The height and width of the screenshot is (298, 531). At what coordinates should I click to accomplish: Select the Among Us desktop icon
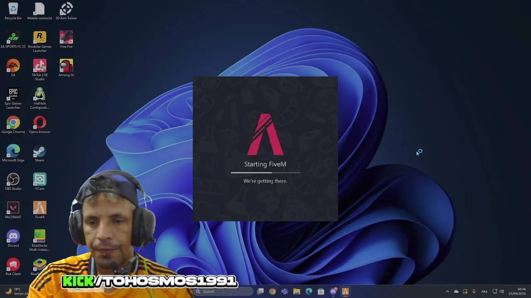point(66,68)
